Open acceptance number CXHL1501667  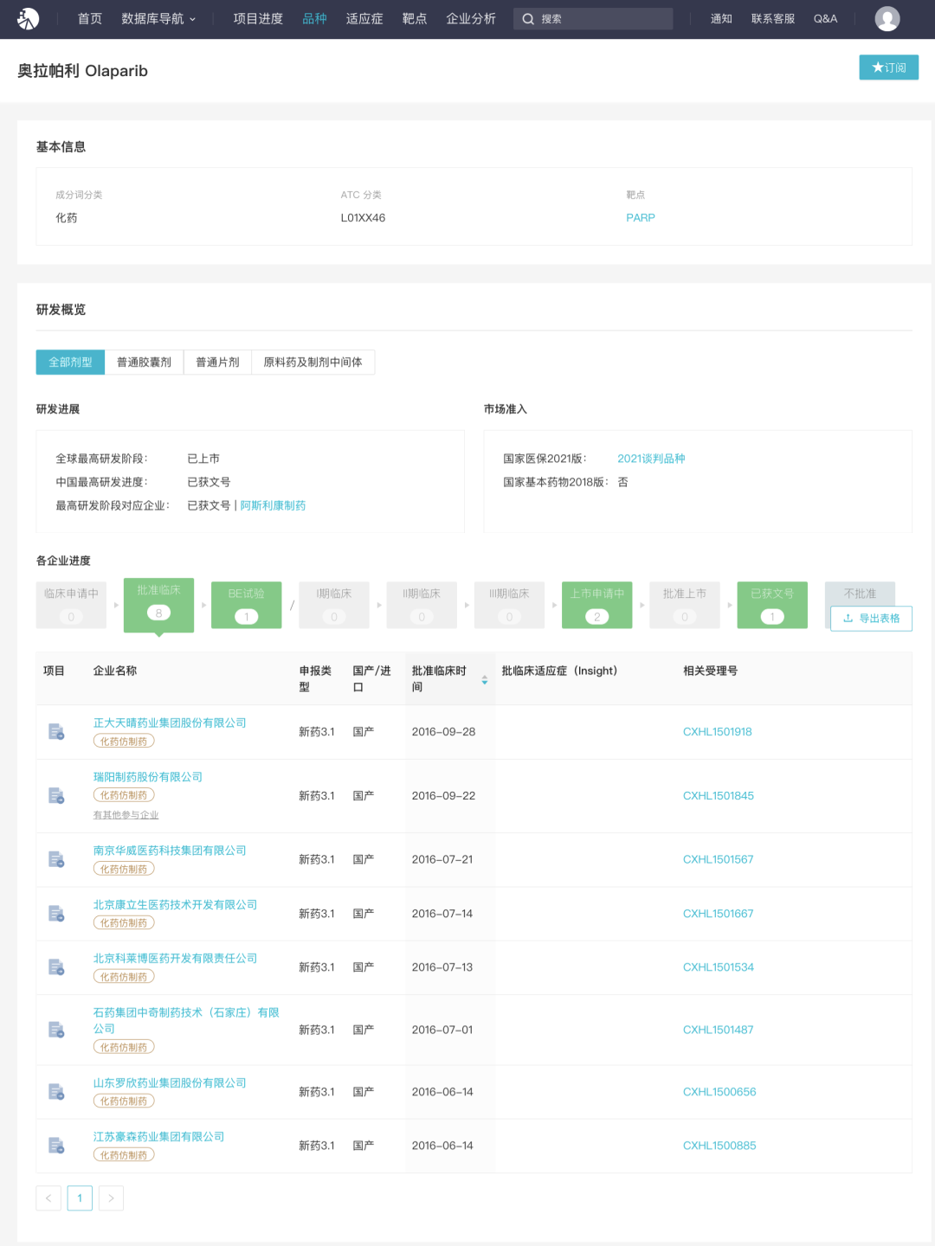718,914
